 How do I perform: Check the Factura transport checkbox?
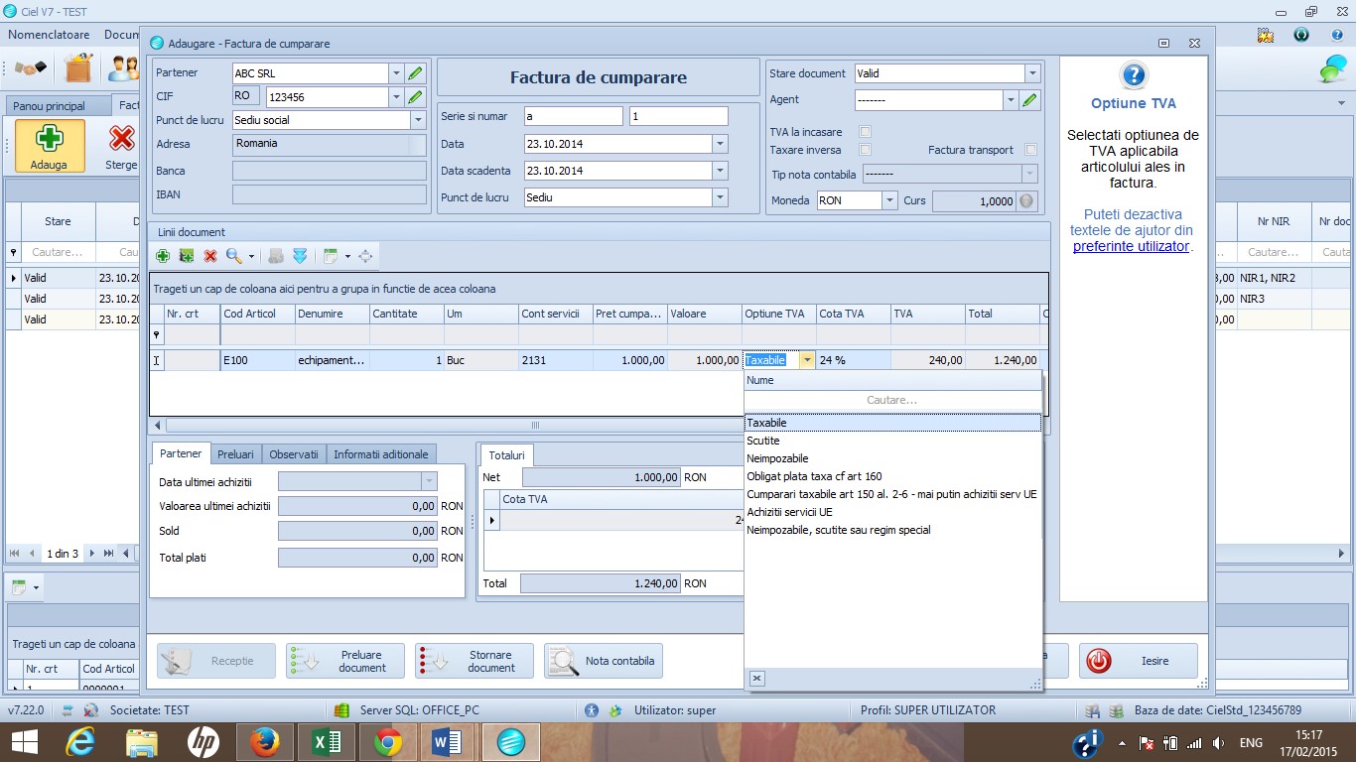click(1030, 150)
